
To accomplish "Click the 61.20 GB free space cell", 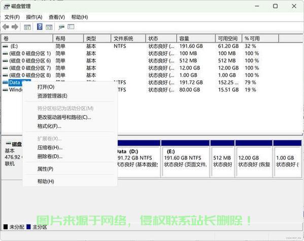I will click(228, 46).
